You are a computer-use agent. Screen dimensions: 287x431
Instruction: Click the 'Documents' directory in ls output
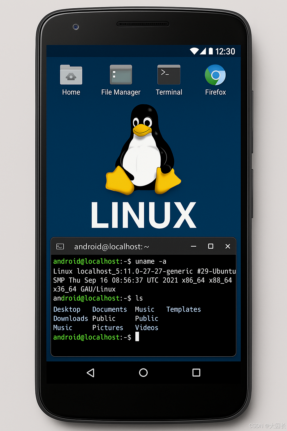click(110, 309)
